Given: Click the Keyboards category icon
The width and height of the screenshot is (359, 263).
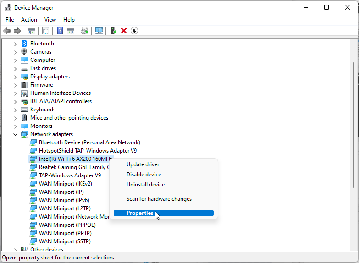Looking at the screenshot, I should [x=24, y=110].
